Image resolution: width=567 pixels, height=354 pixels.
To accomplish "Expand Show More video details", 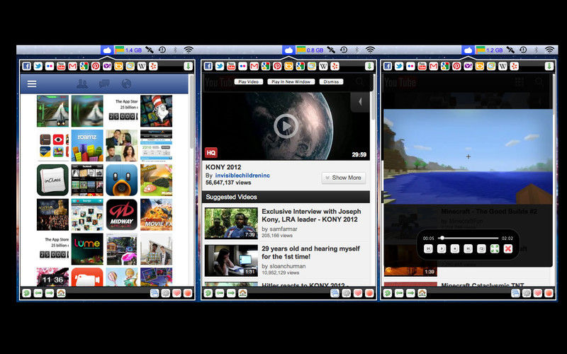I will pyautogui.click(x=344, y=178).
